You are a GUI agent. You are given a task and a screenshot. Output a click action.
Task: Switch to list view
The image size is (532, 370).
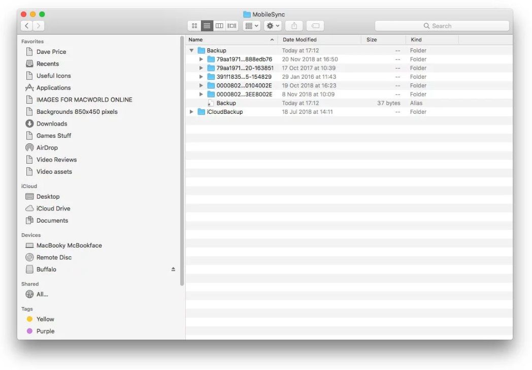[x=207, y=26]
